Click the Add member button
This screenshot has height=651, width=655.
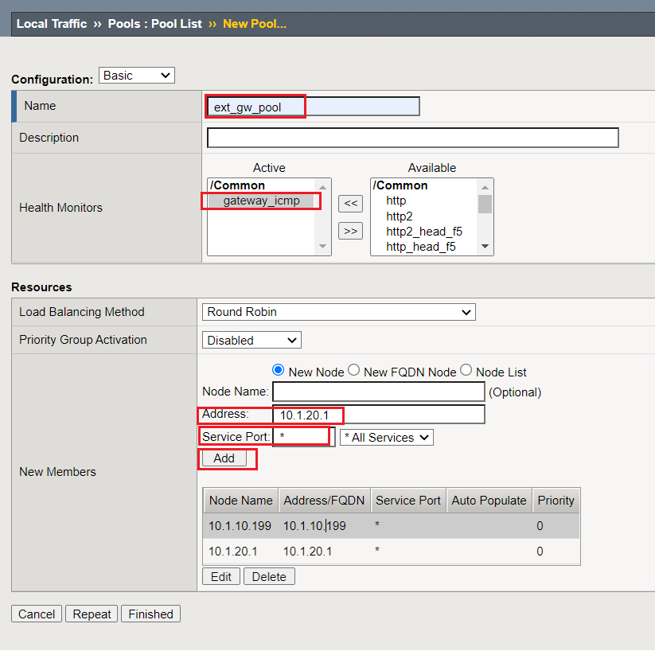pos(224,458)
